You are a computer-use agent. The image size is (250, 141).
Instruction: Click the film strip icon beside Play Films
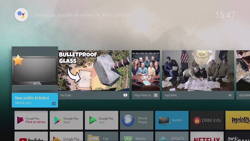pos(156,95)
